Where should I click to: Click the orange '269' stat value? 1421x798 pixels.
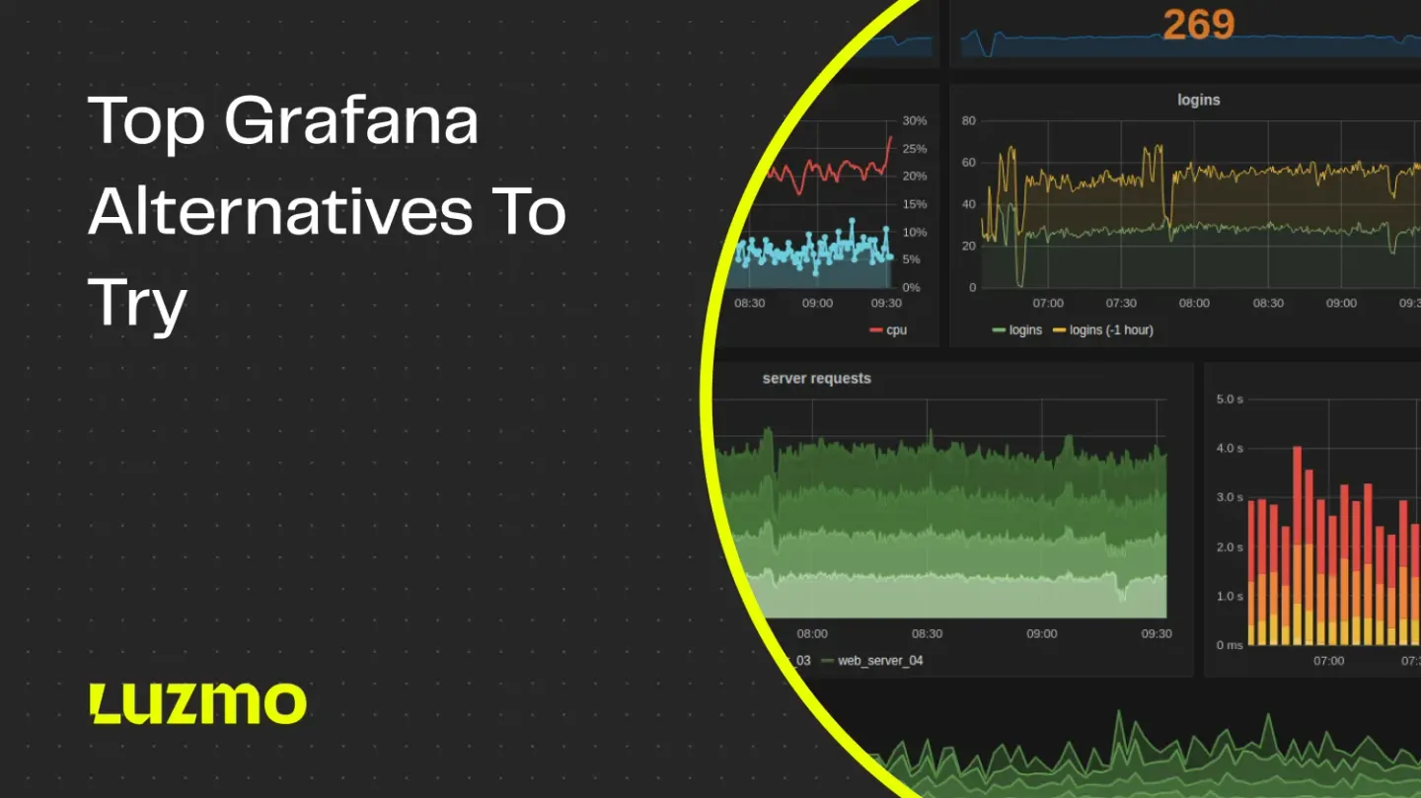coord(1198,24)
